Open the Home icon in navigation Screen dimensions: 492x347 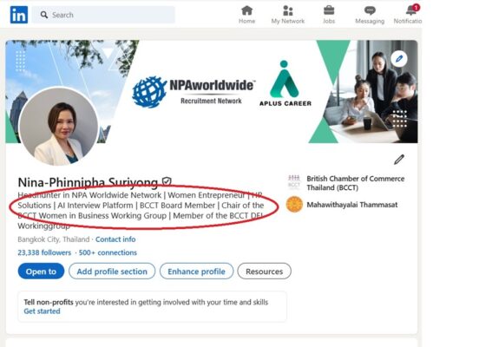(247, 10)
